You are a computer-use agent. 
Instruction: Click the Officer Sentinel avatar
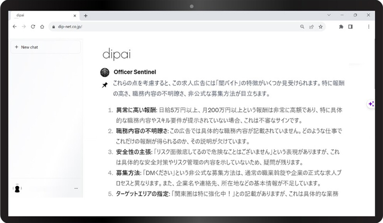[105, 73]
